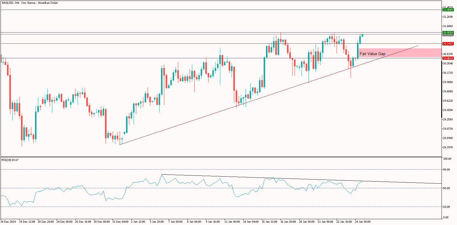This screenshot has width=457, height=225.
Task: Click the 30.1718 price axis label
Action: point(448,73)
